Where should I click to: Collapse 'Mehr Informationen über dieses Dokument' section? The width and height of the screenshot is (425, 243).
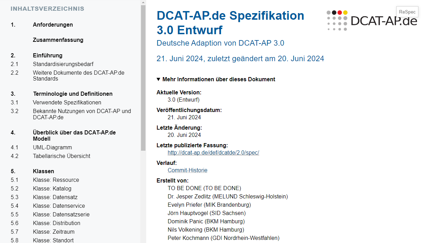click(216, 80)
